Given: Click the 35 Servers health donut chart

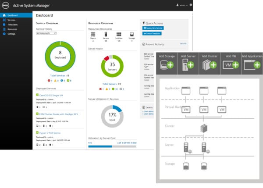Looking at the screenshot, I should tap(112, 66).
